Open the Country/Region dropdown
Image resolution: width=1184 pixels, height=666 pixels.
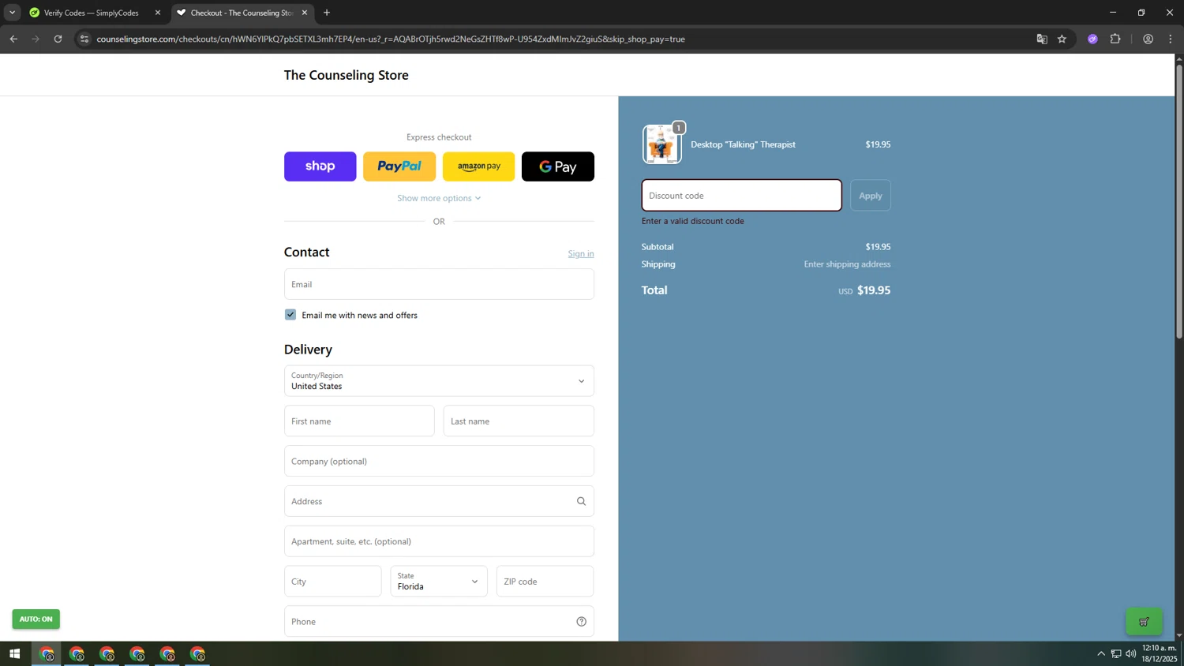click(439, 381)
